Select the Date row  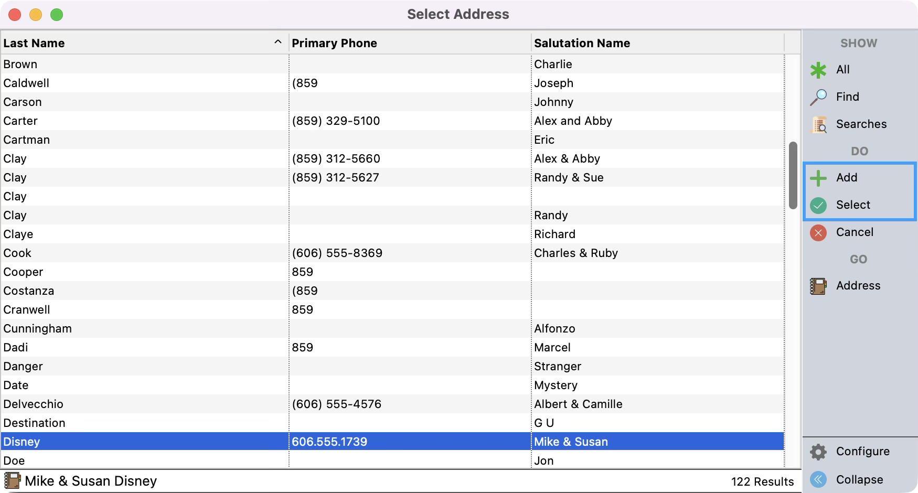coord(392,385)
